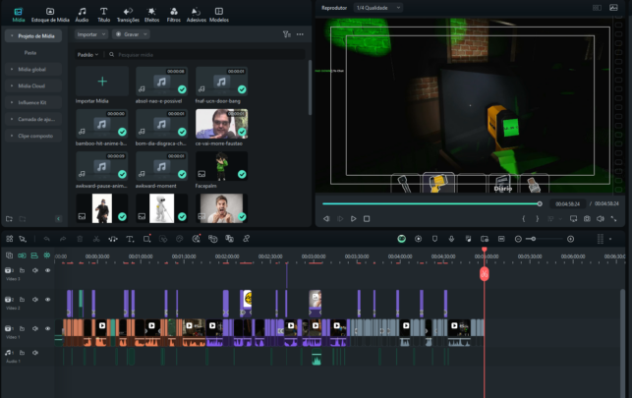Image resolution: width=632 pixels, height=398 pixels.
Task: Select Mídia global in the sidebar
Action: point(34,70)
